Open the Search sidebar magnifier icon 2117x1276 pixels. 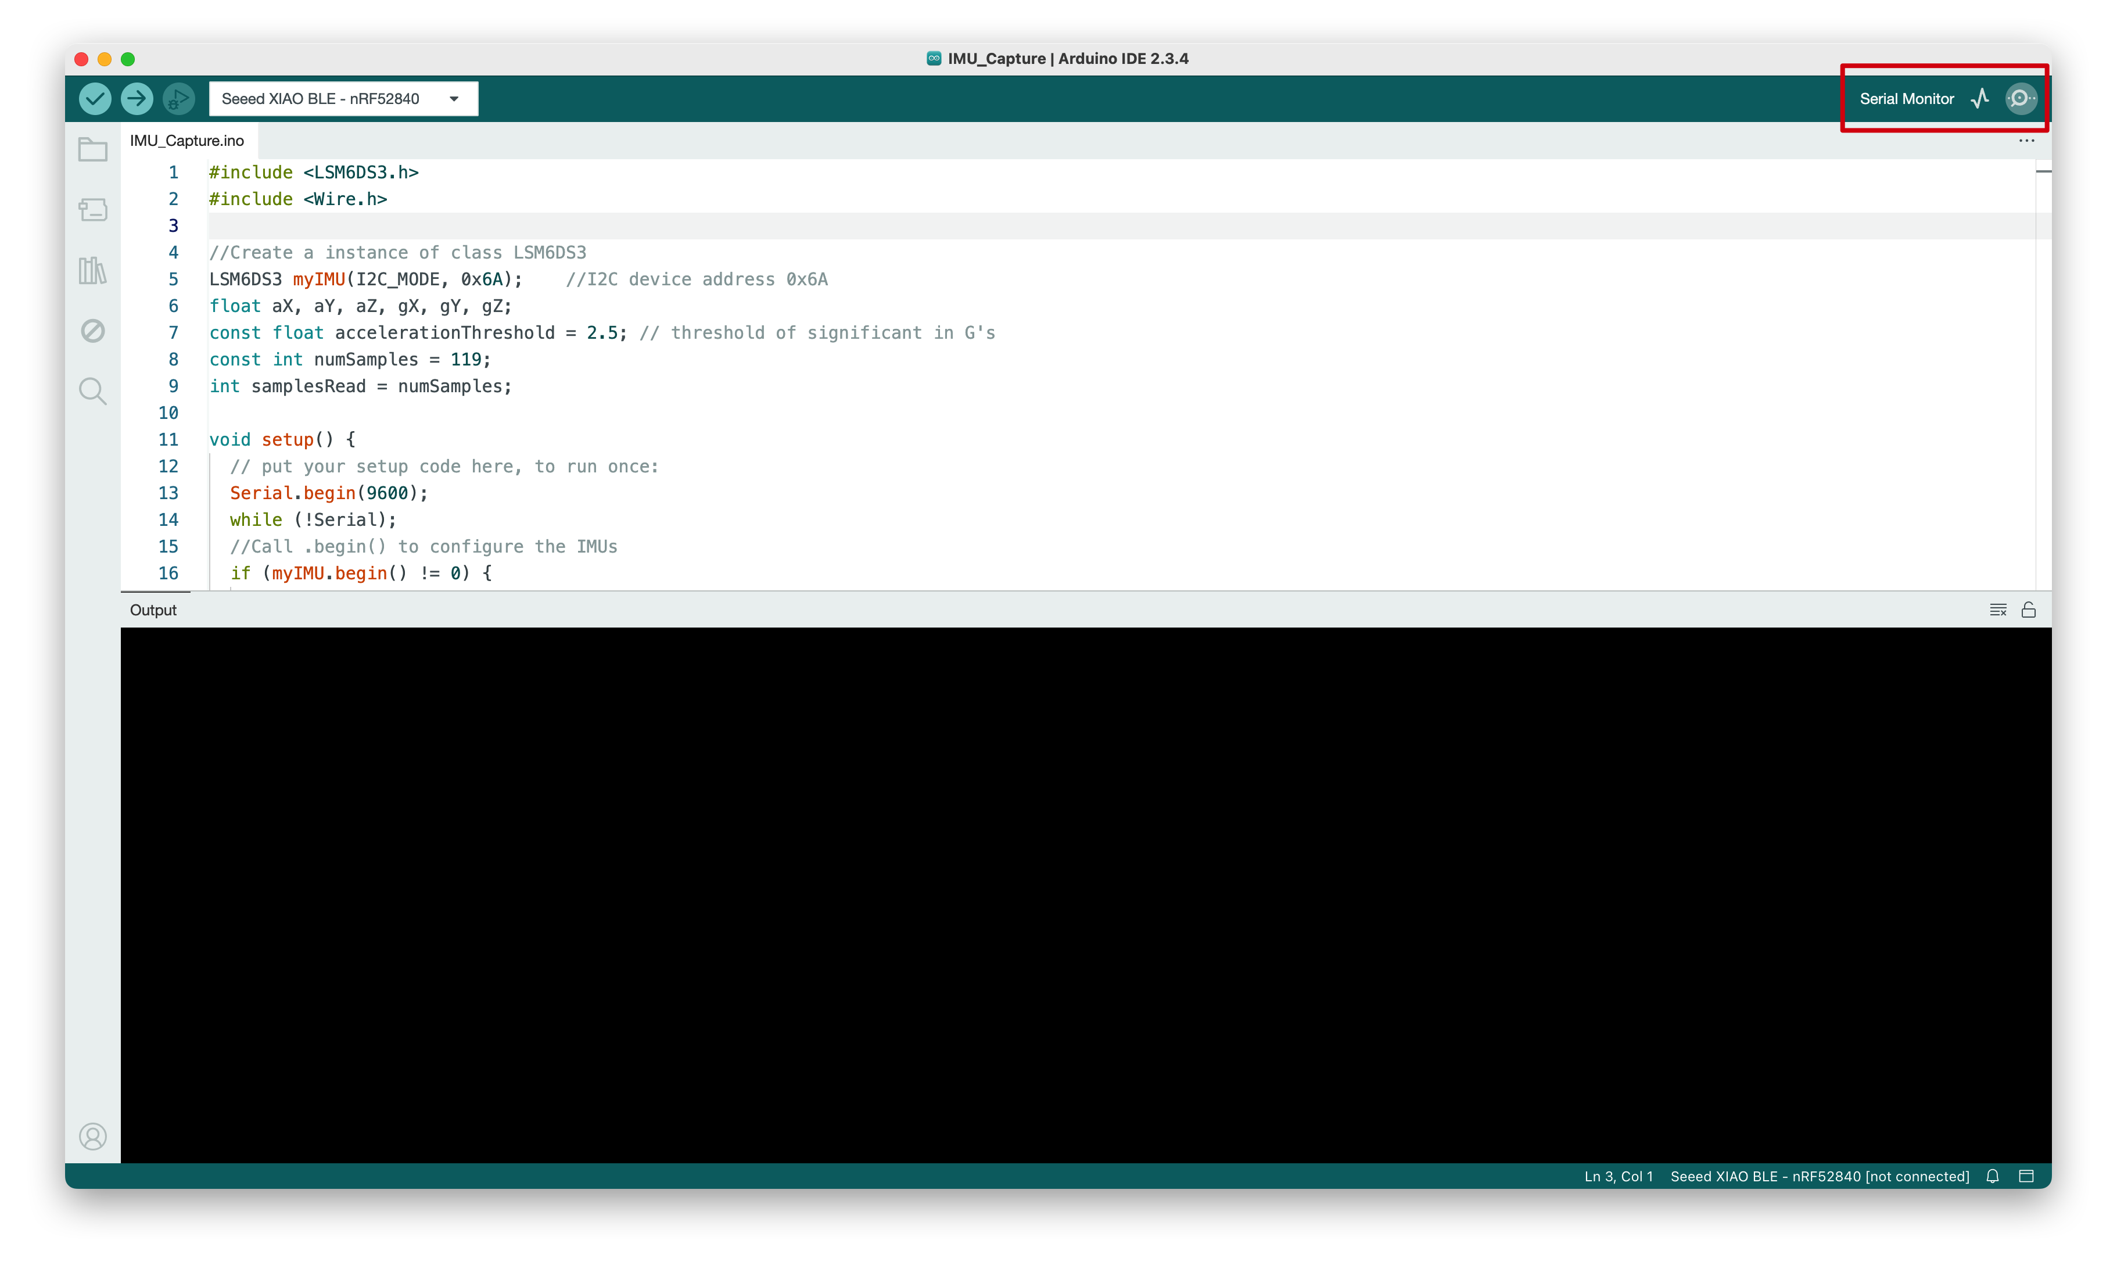click(93, 391)
